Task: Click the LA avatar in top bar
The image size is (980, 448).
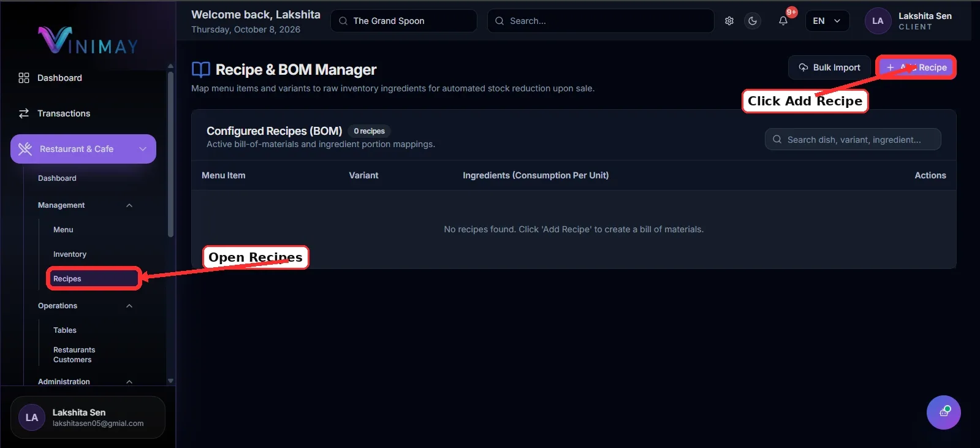Action: pos(878,21)
